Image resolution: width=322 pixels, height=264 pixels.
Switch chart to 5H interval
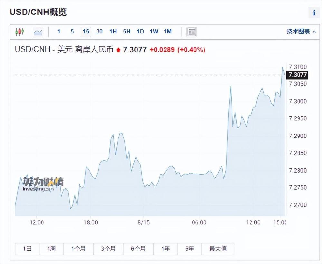[x=127, y=32]
